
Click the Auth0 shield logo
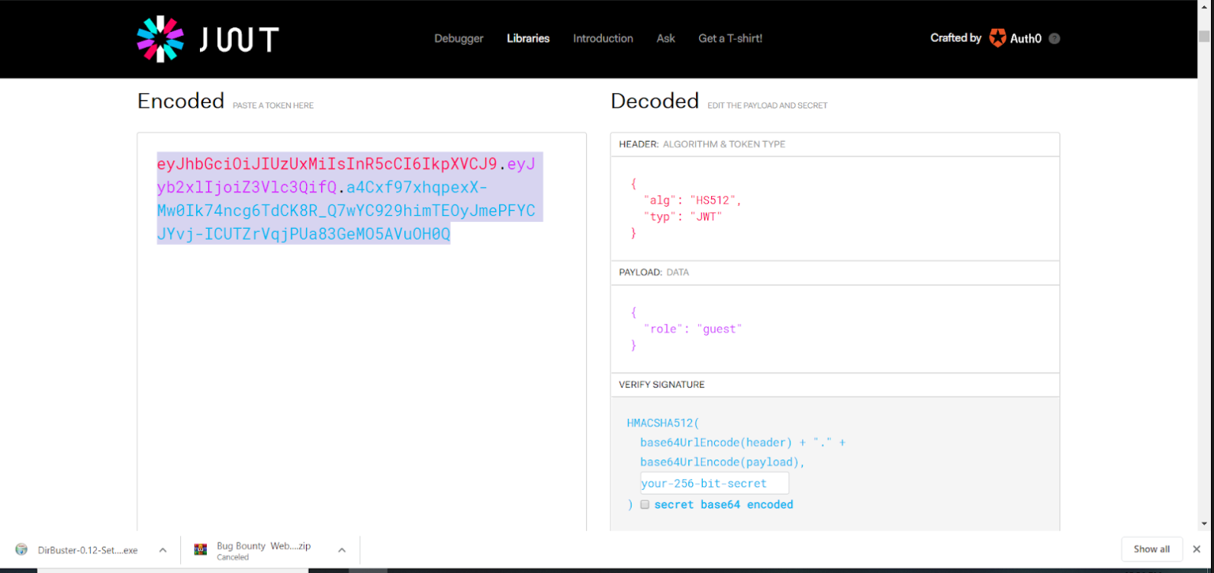(997, 38)
